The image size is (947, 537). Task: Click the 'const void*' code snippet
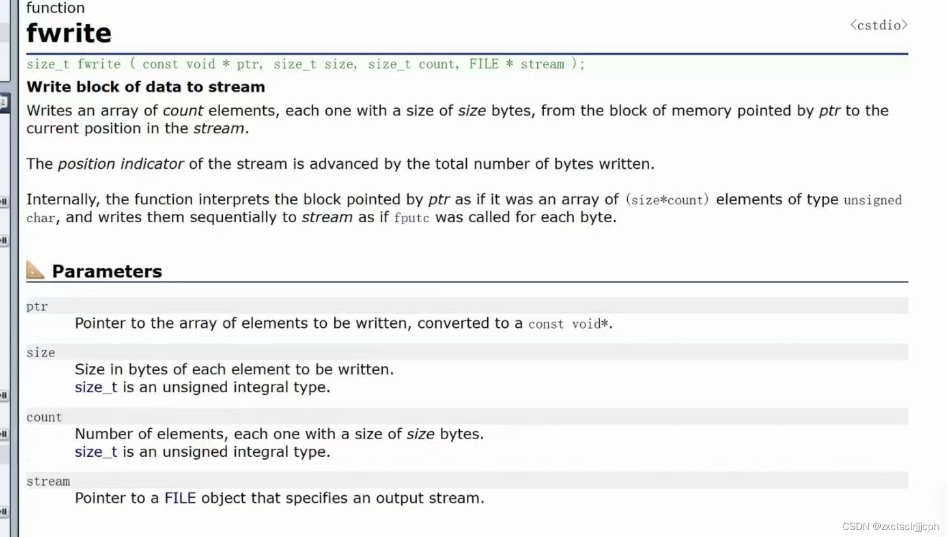tap(569, 324)
